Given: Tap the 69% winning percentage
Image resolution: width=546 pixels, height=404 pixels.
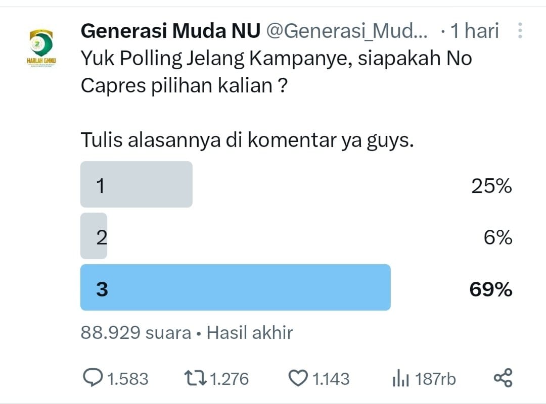Looking at the screenshot, I should click(490, 289).
